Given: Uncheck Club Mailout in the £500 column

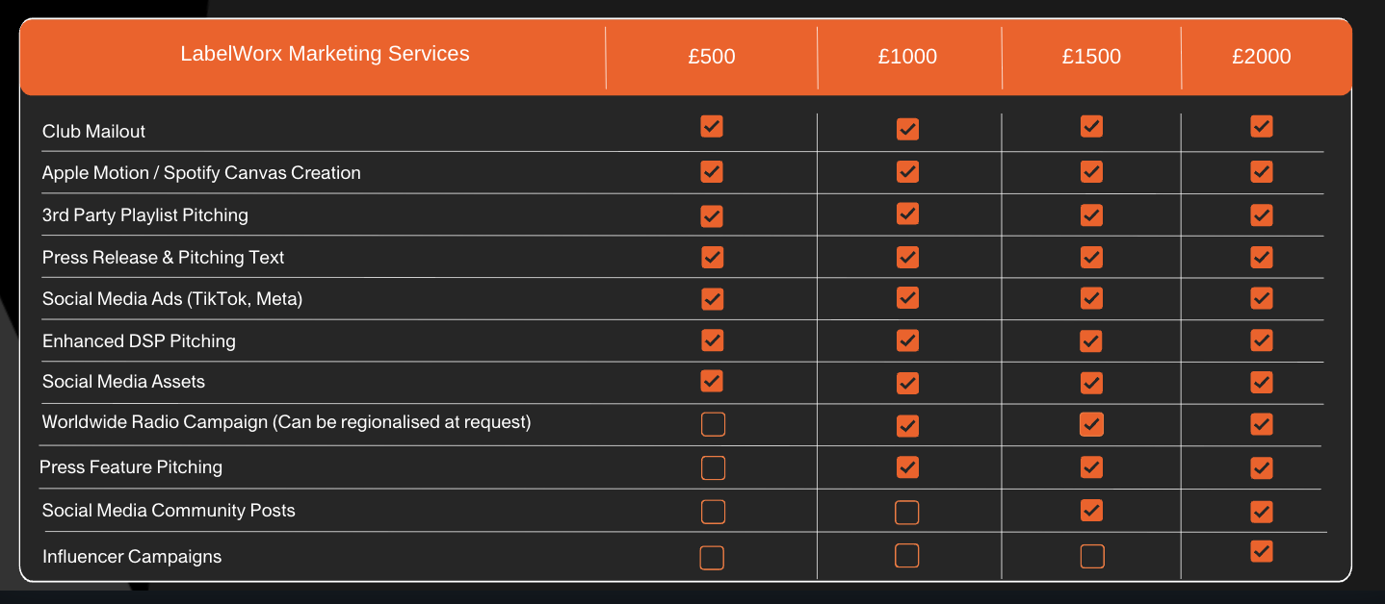Looking at the screenshot, I should tap(712, 126).
